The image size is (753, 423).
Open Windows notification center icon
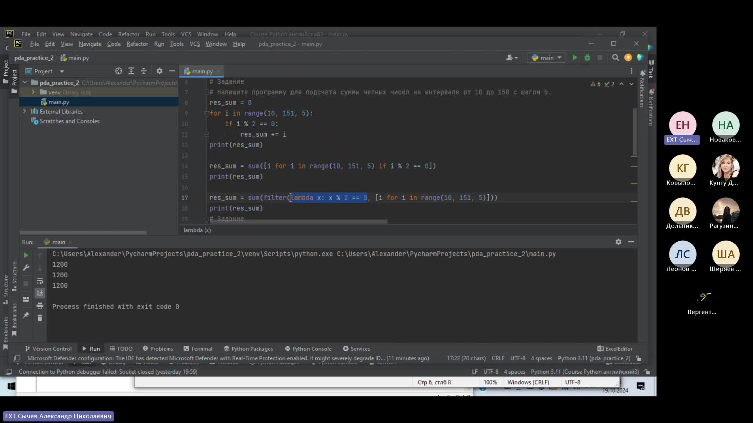pos(641,386)
